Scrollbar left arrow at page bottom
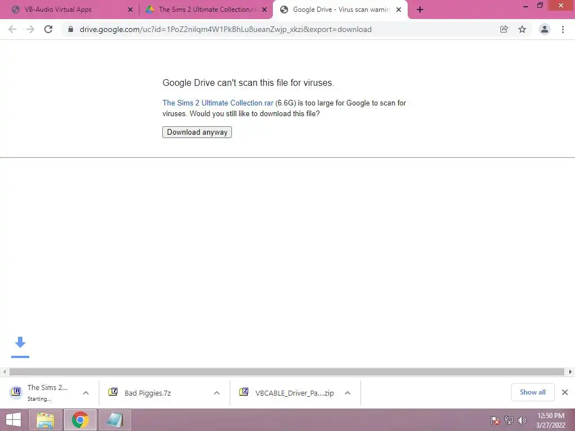The width and height of the screenshot is (575, 431). coord(4,372)
